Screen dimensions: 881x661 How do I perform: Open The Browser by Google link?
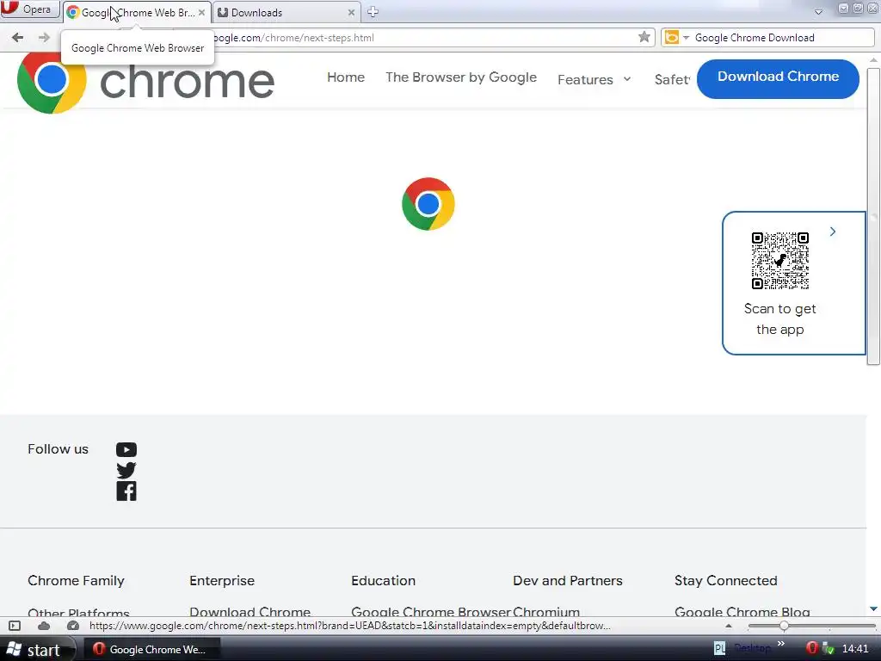click(x=461, y=77)
